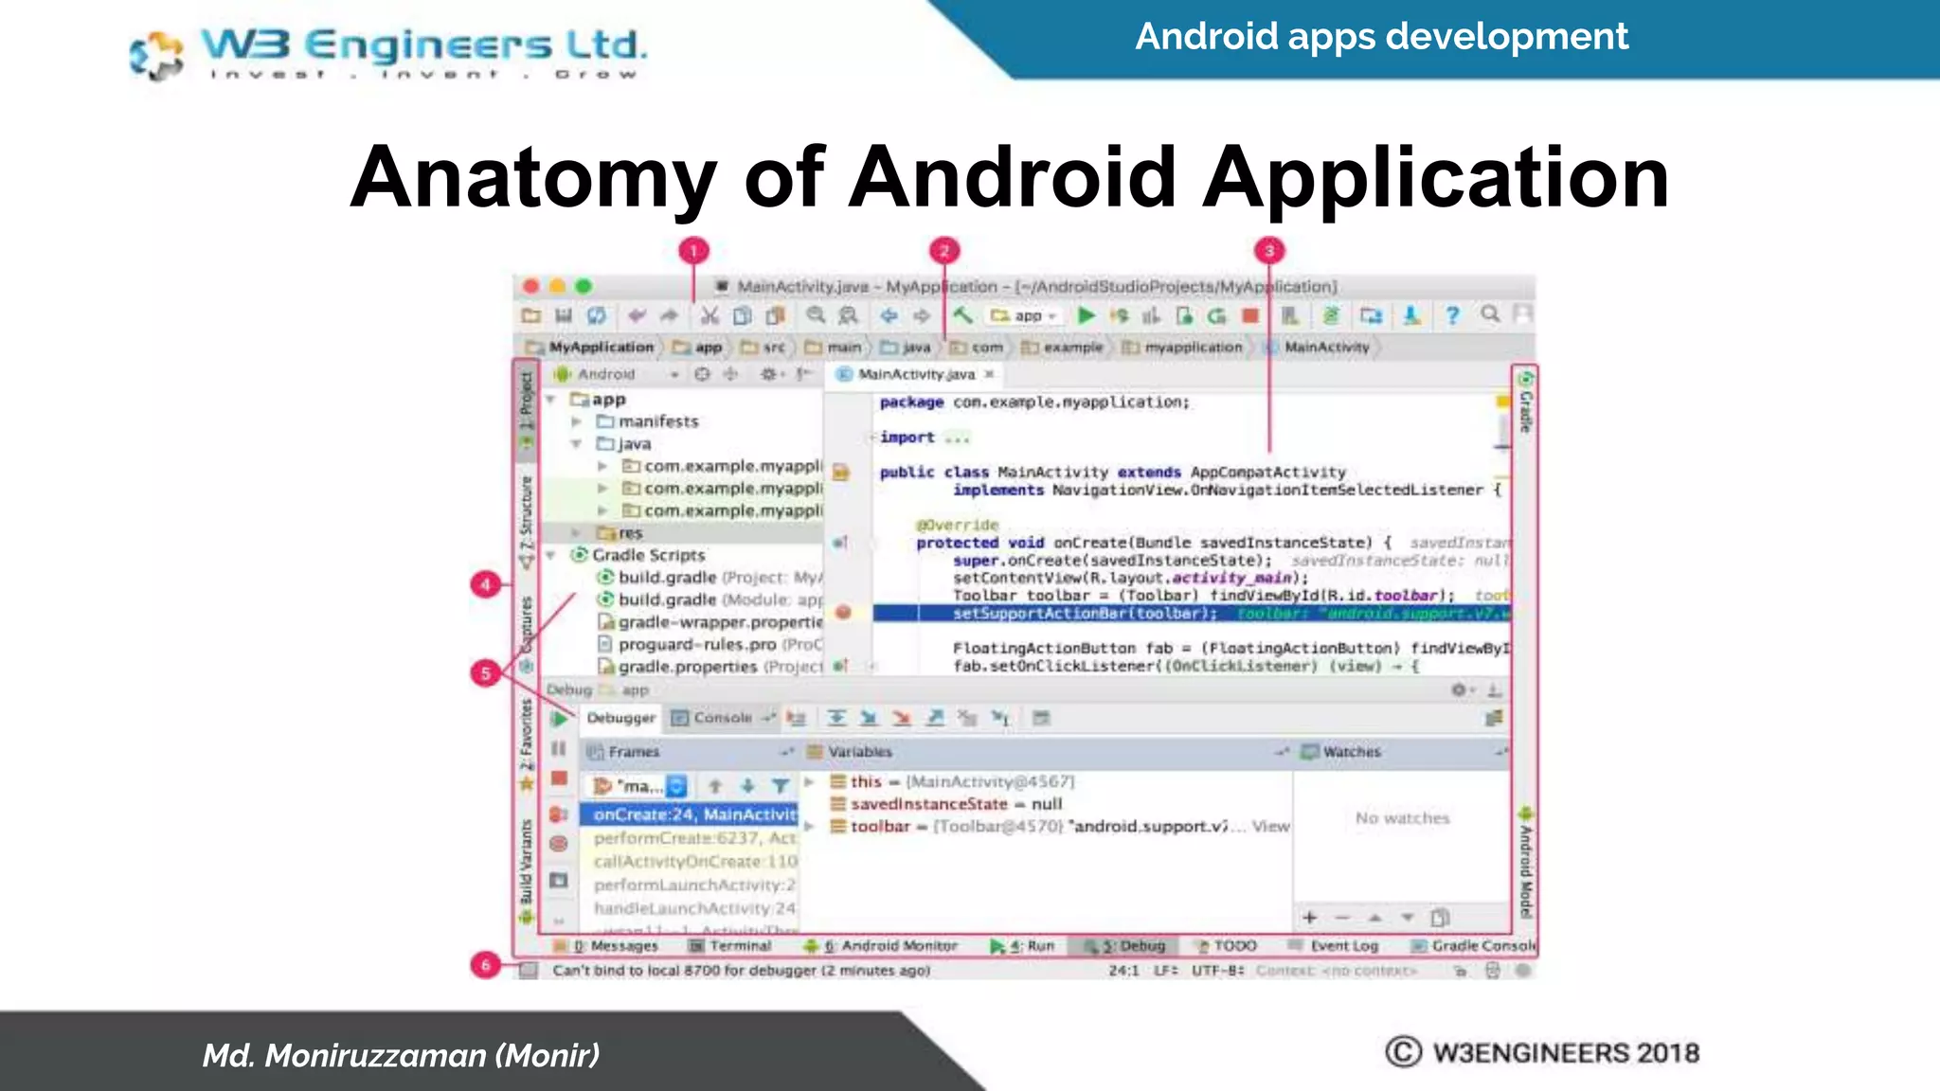The image size is (1940, 1091).
Task: Toggle tool window bars icon in status bar
Action: (x=529, y=970)
